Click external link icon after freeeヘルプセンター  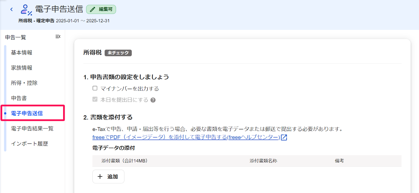(284, 137)
